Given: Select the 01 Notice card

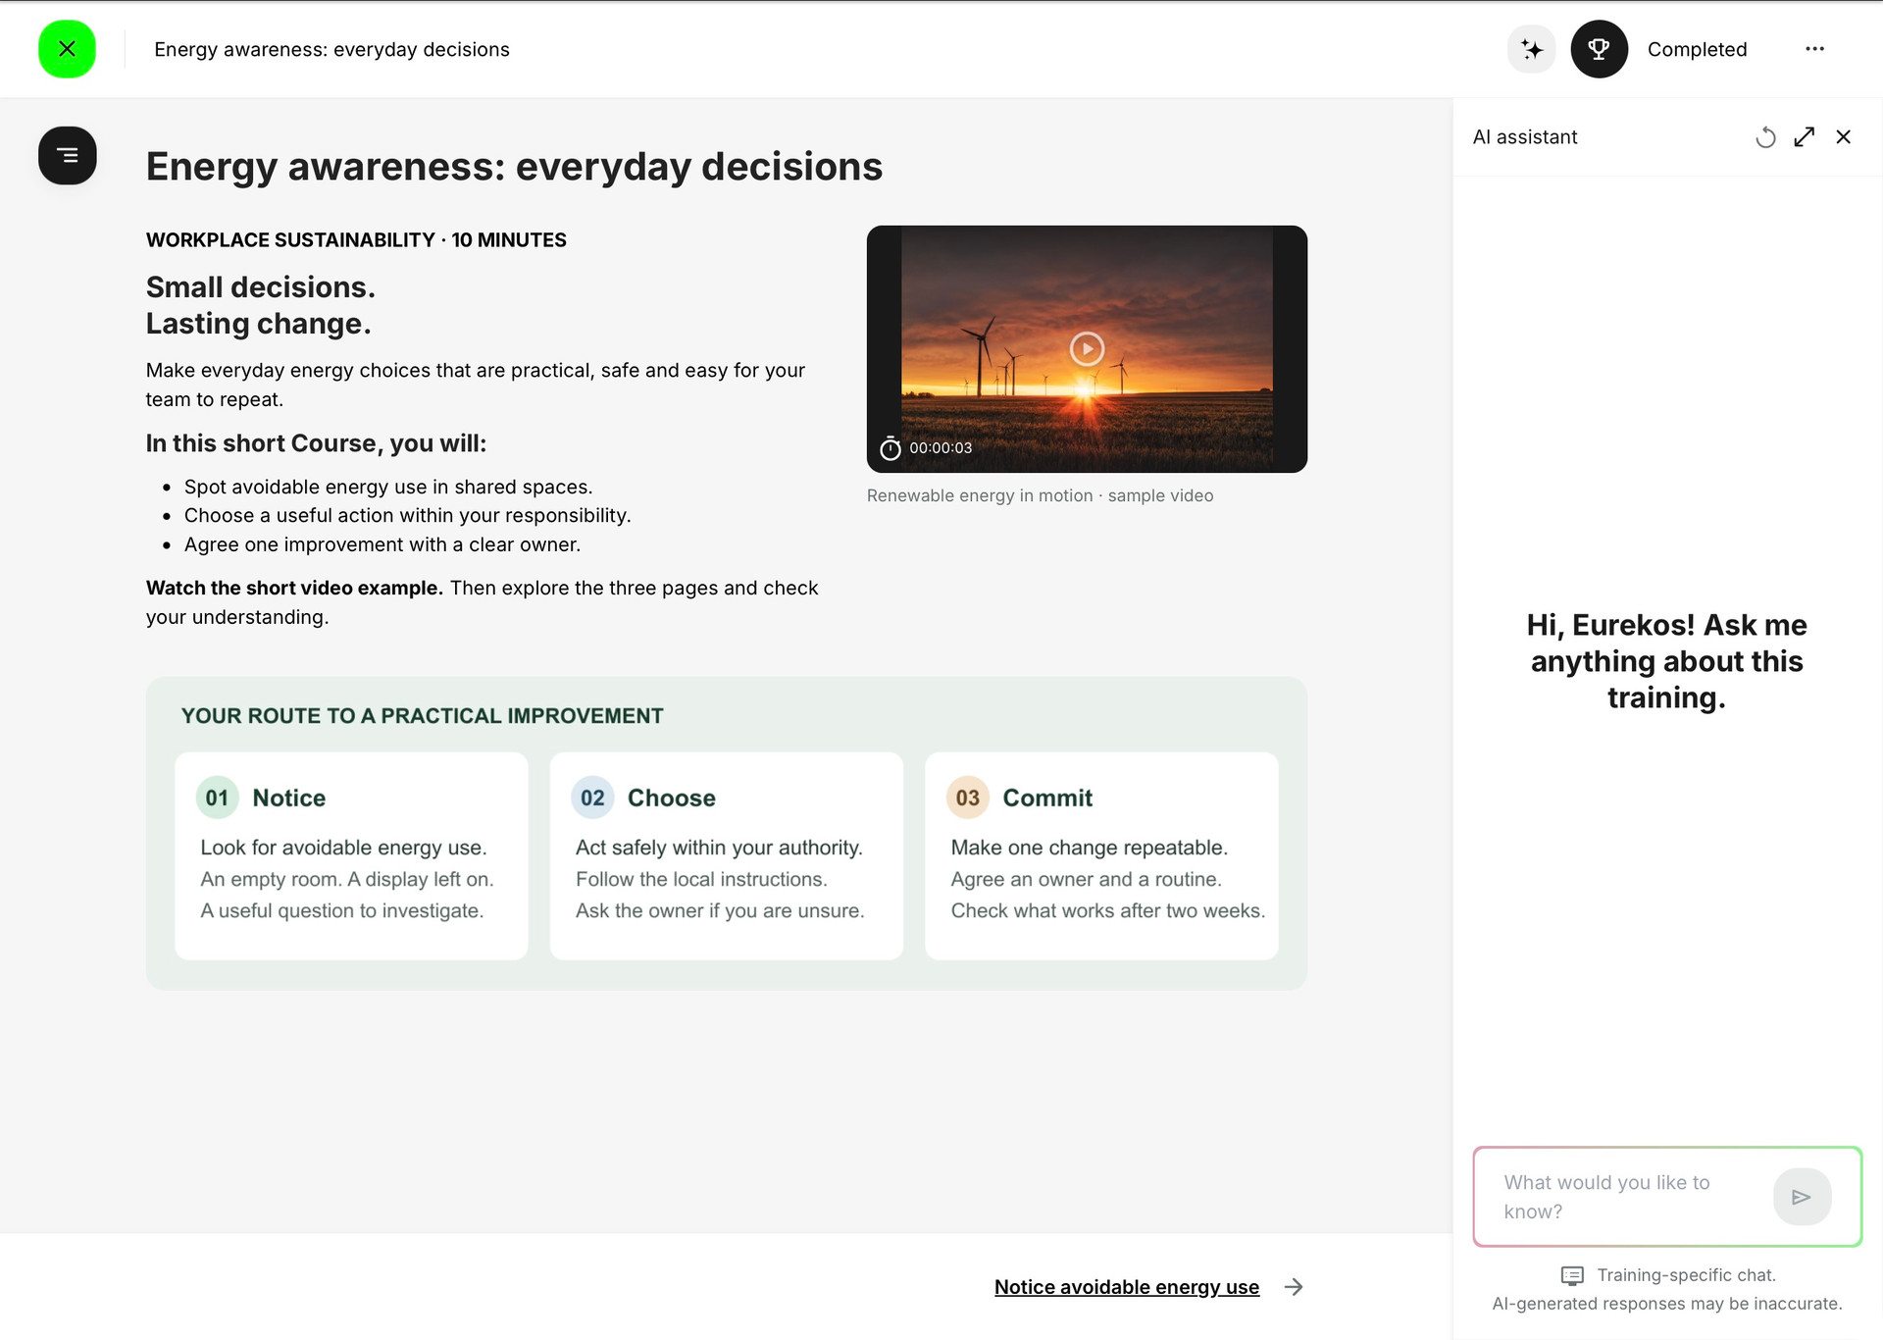Looking at the screenshot, I should [351, 855].
